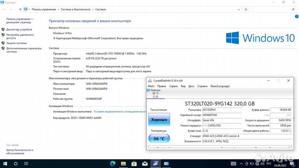Go back with the navigation arrow

click(x=4, y=9)
